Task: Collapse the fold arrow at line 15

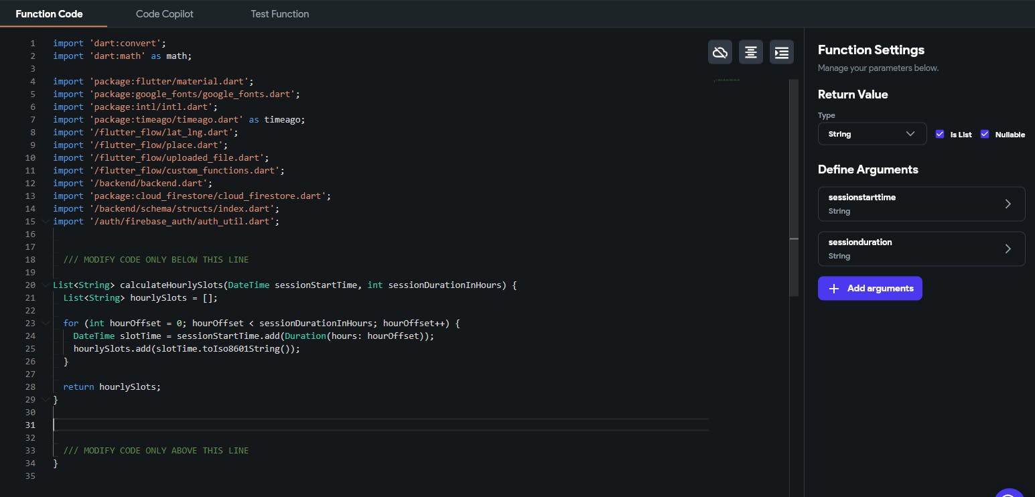Action: tap(45, 222)
